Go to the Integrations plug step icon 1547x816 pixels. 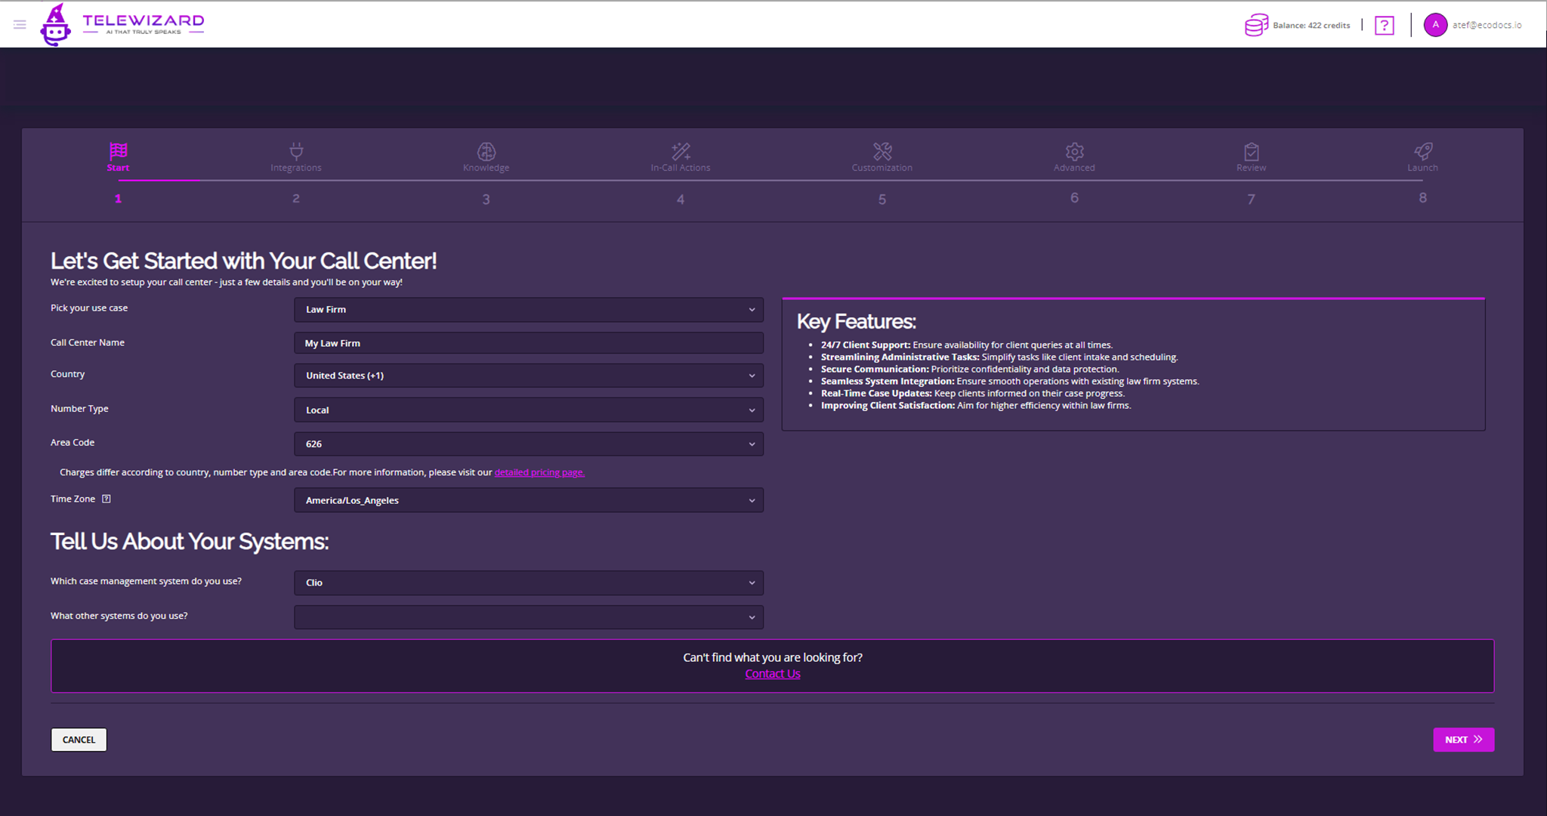(x=296, y=151)
